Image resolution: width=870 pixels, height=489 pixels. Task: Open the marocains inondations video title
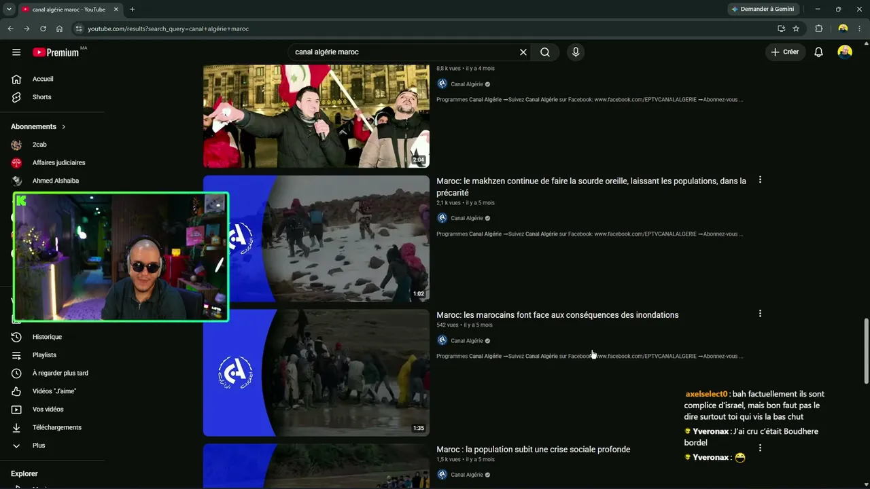(557, 315)
